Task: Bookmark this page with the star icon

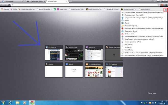Action: pyautogui.click(x=159, y=5)
